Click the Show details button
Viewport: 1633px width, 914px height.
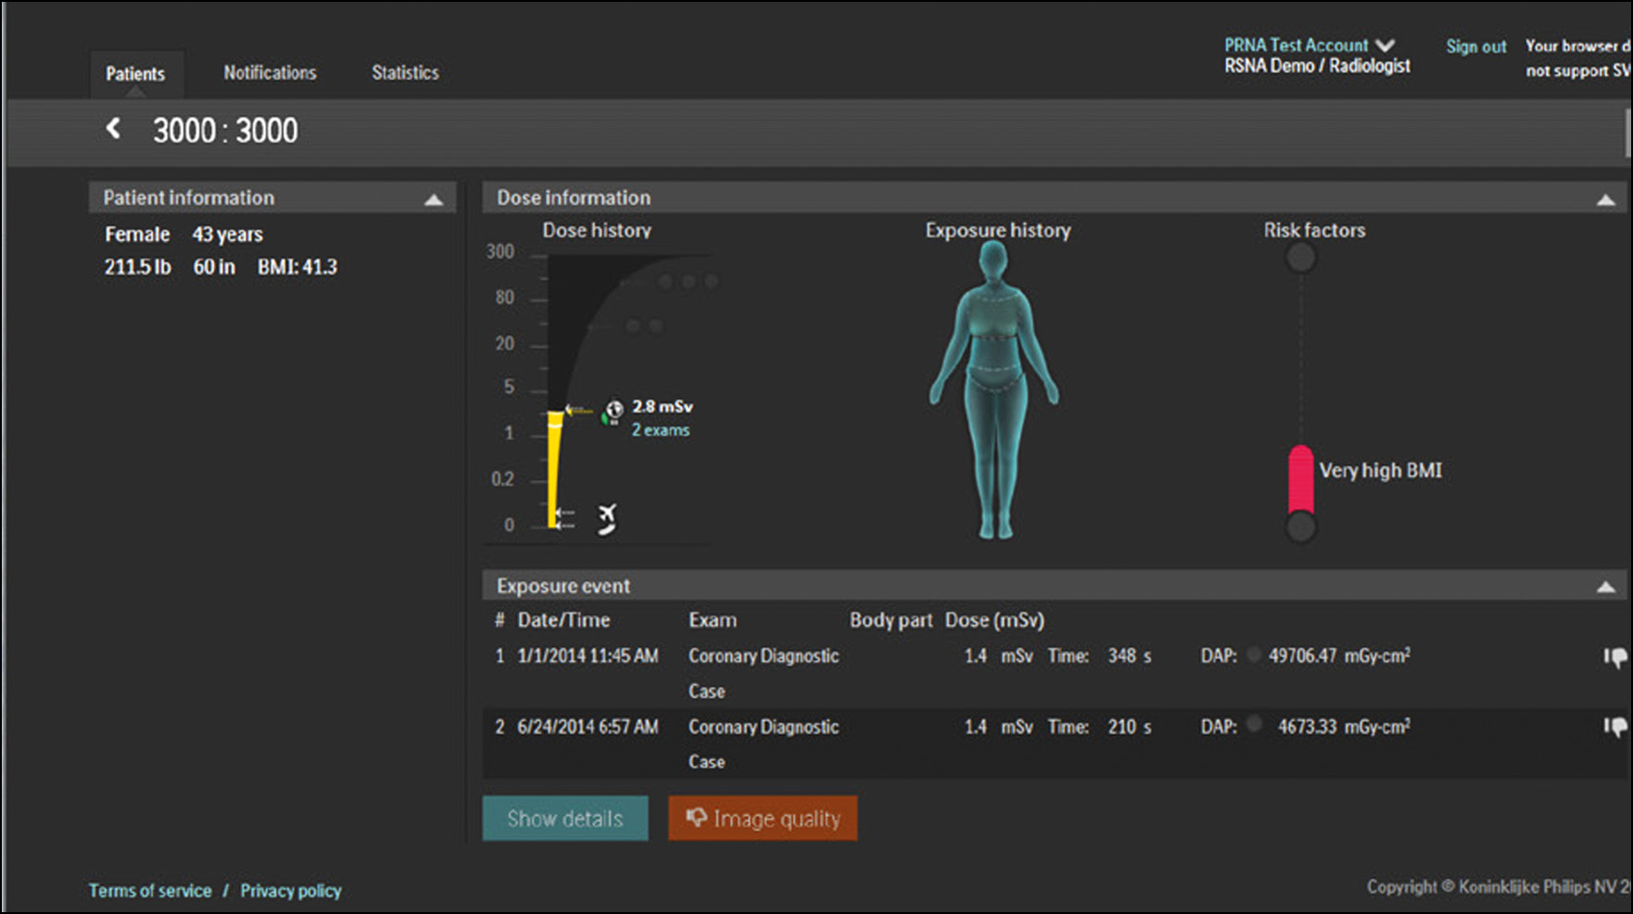pyautogui.click(x=565, y=819)
